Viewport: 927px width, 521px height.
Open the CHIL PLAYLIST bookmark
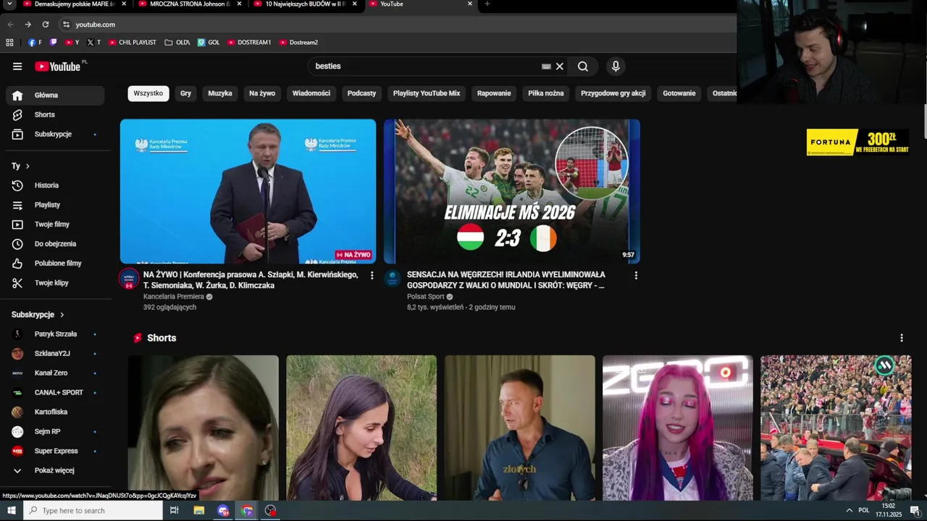(133, 43)
